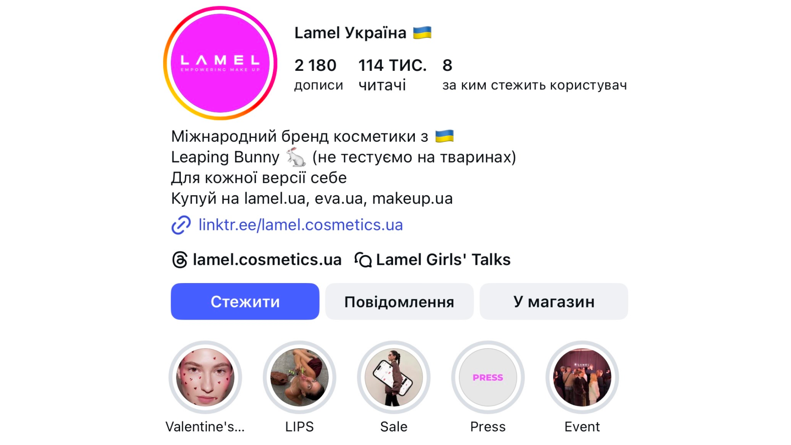View the 114 тис. читачі followers list
This screenshot has width=791, height=445.
point(392,75)
